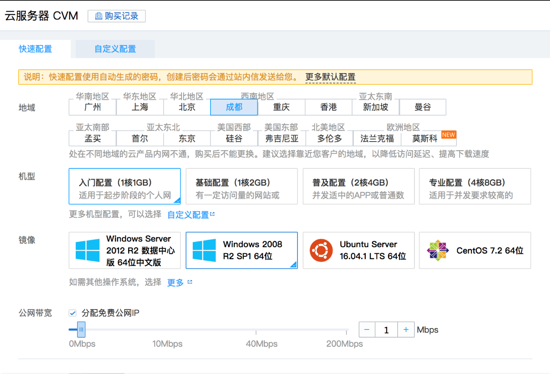Image resolution: width=550 pixels, height=374 pixels.
Task: Click the Ubuntu logo icon
Action: (x=321, y=250)
